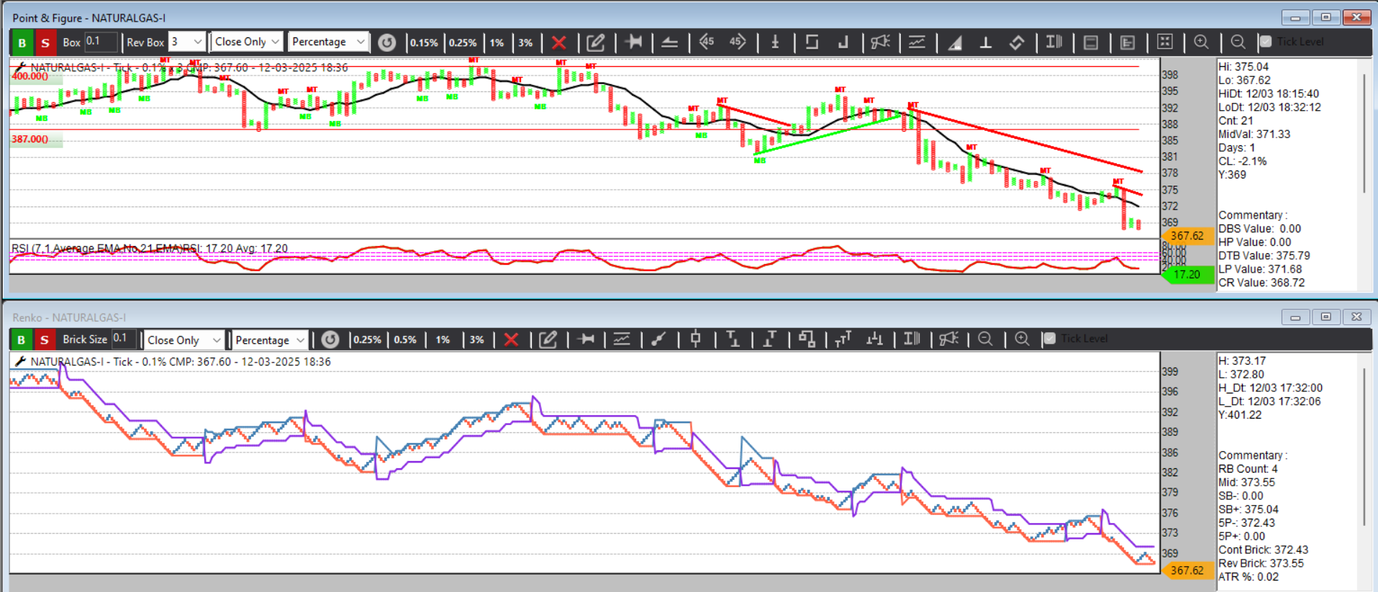Open Percentage dropdown in Renko toolbar

tap(270, 340)
